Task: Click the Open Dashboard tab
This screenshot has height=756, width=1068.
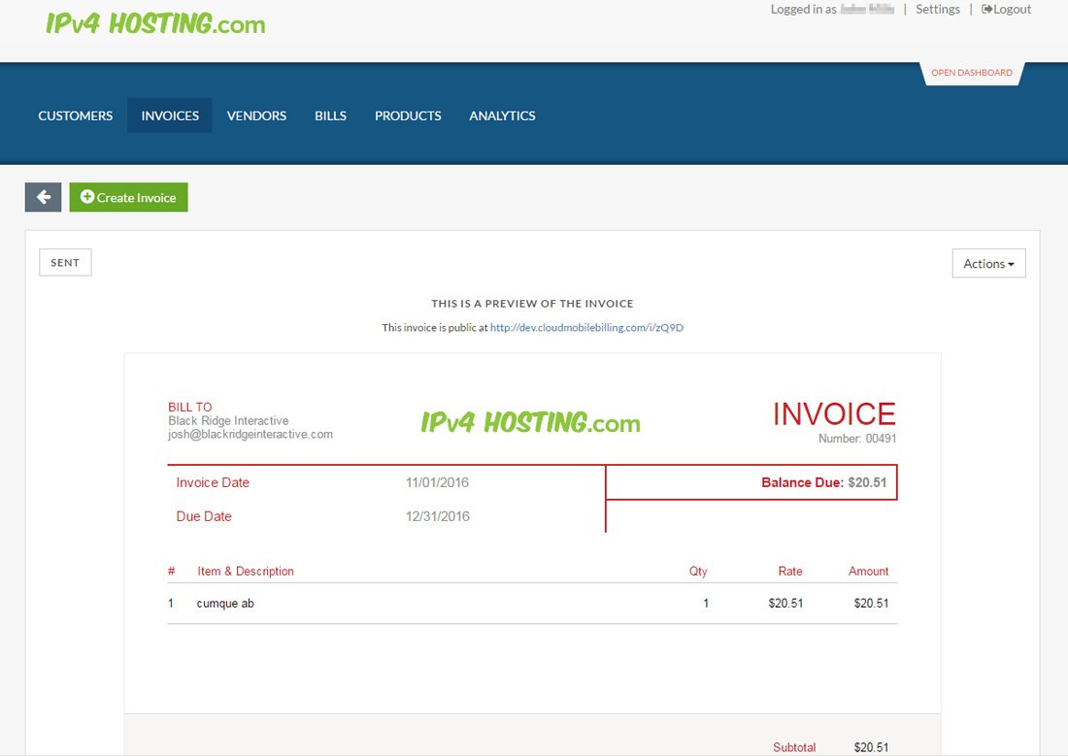Action: point(971,73)
